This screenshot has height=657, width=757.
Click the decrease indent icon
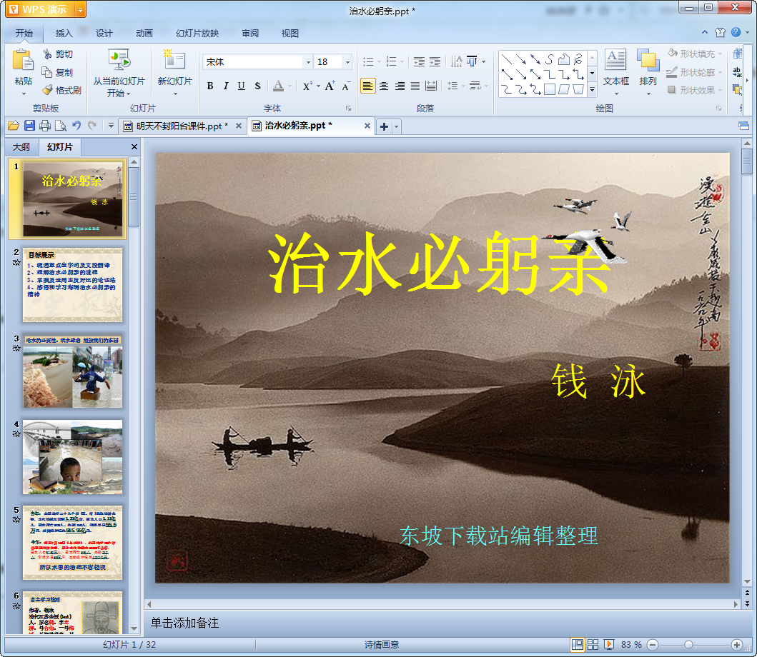[419, 61]
